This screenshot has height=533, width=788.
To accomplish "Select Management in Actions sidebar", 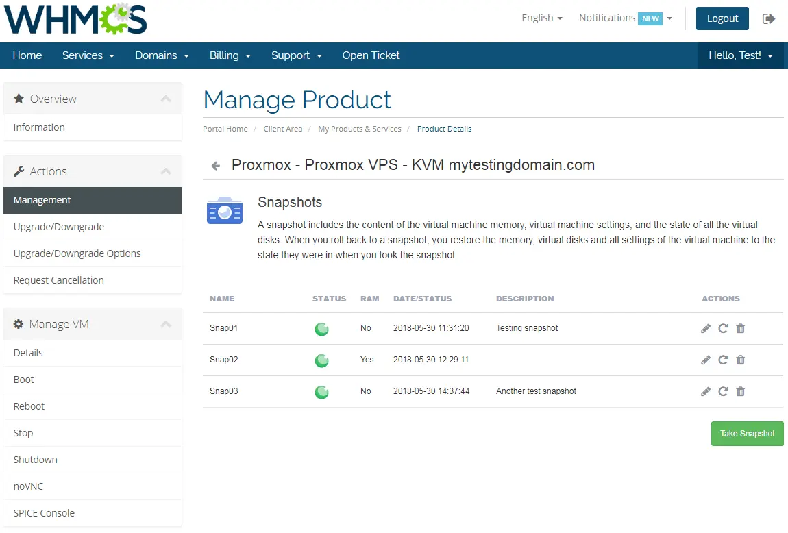I will pyautogui.click(x=93, y=201).
